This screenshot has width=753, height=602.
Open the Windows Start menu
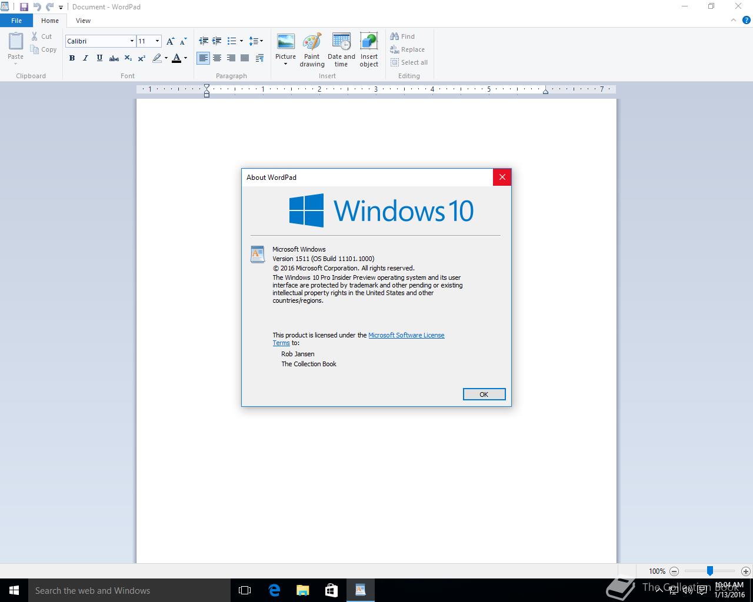14,590
